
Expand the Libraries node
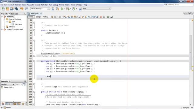pyautogui.click(x=5, y=27)
